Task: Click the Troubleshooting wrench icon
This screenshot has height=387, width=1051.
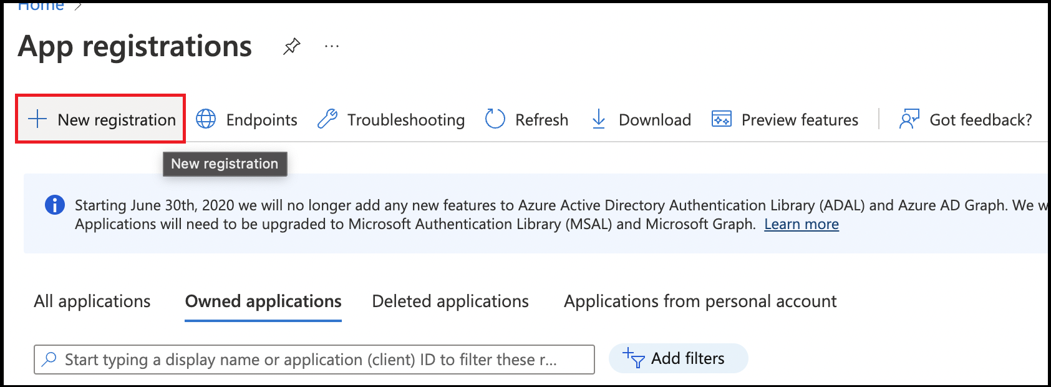Action: (327, 119)
